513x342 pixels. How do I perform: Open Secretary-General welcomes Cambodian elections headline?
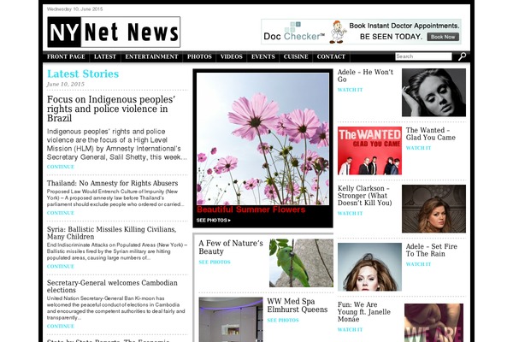pos(112,286)
